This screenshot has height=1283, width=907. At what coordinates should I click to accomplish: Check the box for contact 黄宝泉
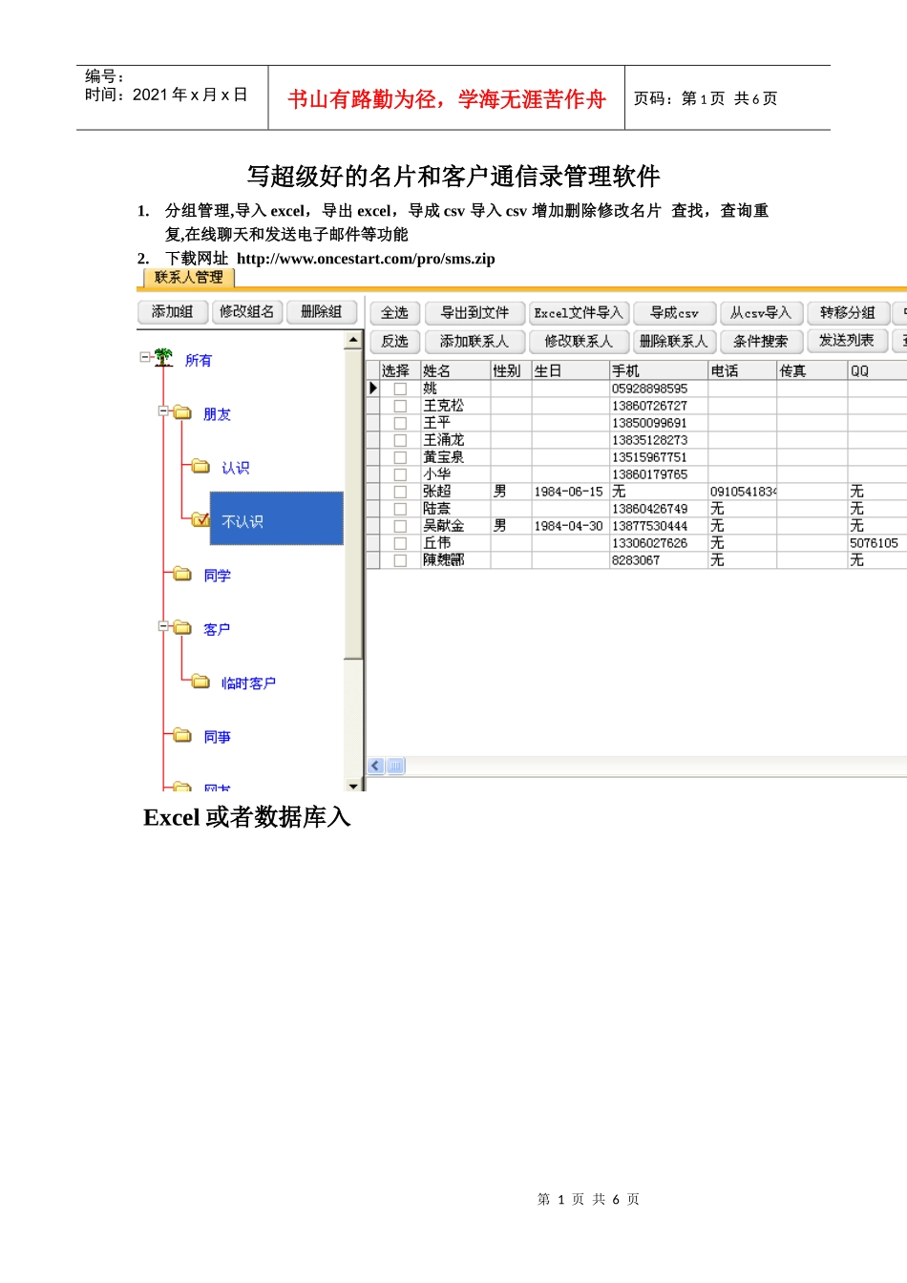(x=400, y=457)
